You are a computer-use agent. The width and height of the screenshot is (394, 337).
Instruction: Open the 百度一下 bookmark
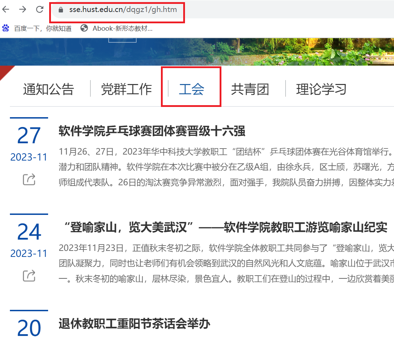(x=37, y=29)
